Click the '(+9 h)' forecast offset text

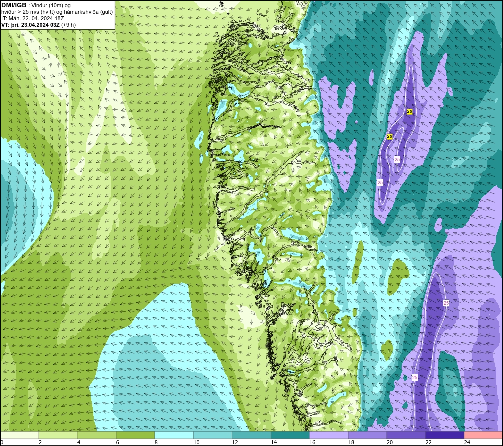tap(68, 25)
